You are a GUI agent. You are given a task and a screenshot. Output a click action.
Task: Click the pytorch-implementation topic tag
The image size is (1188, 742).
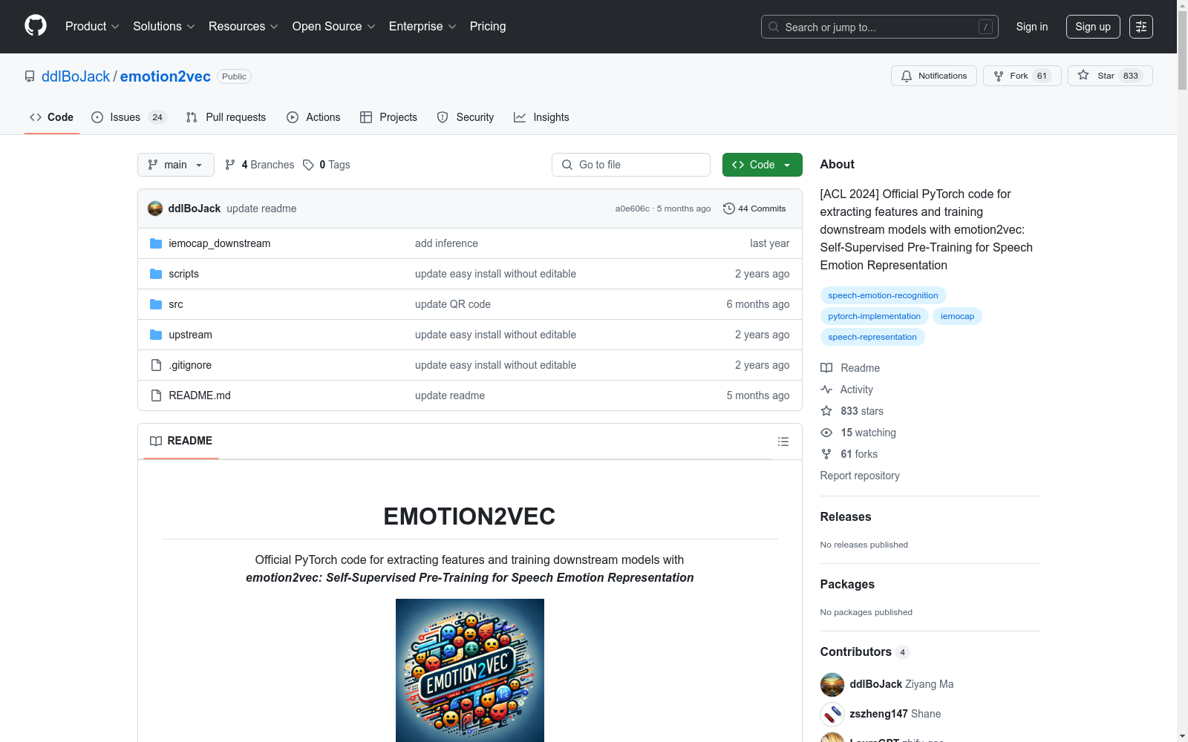pos(874,316)
